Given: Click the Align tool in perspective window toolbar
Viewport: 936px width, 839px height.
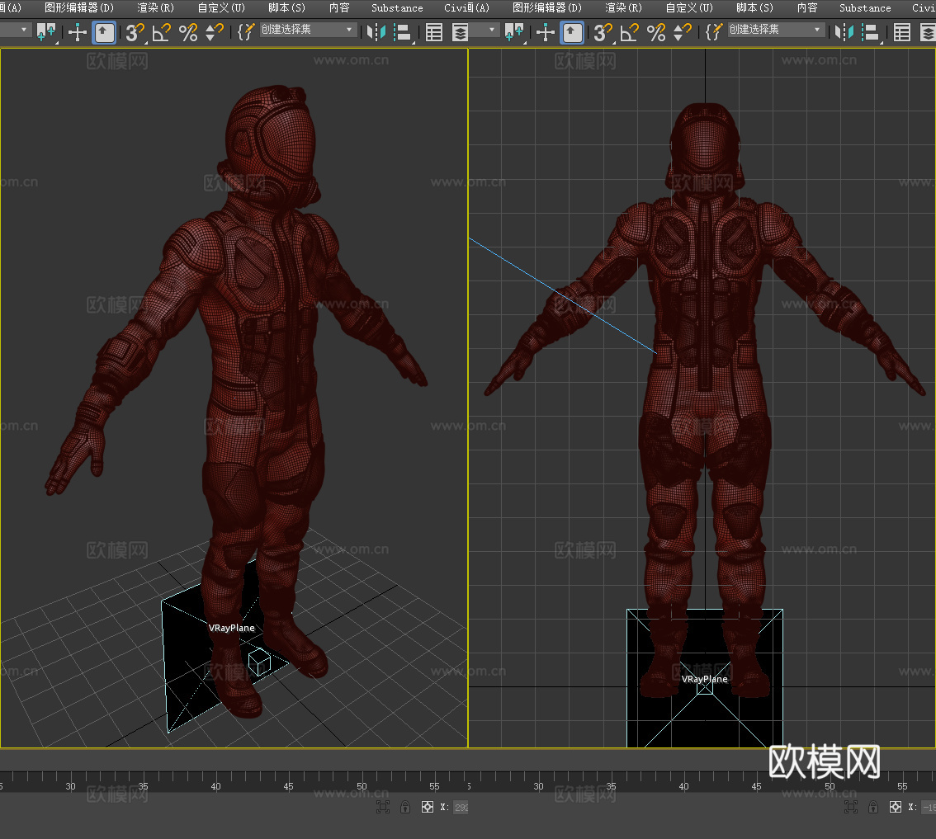Looking at the screenshot, I should (x=404, y=32).
